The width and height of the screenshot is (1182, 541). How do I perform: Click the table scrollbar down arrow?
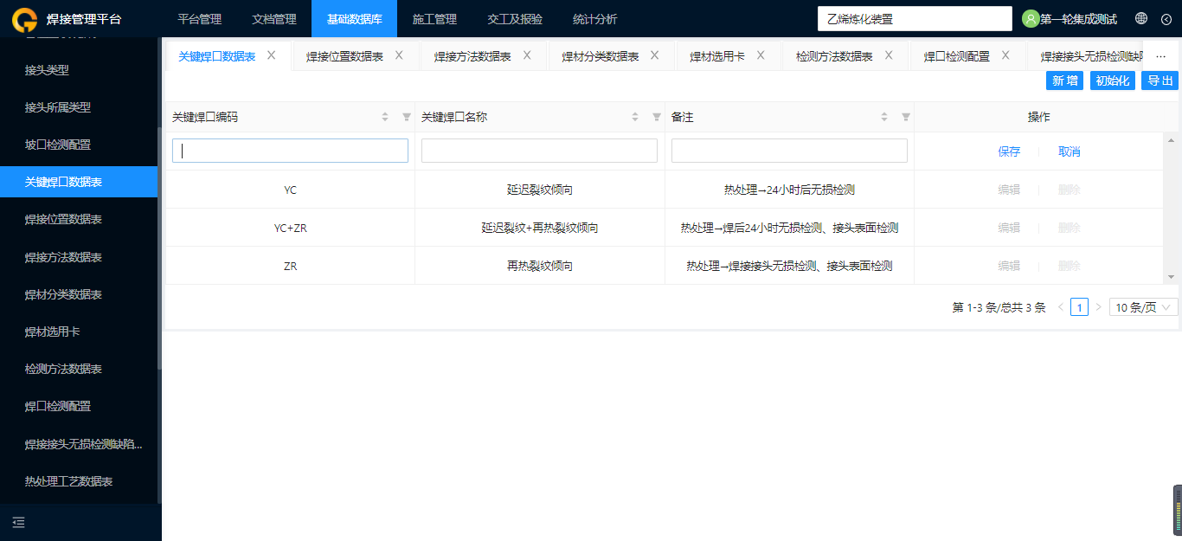pos(1172,277)
